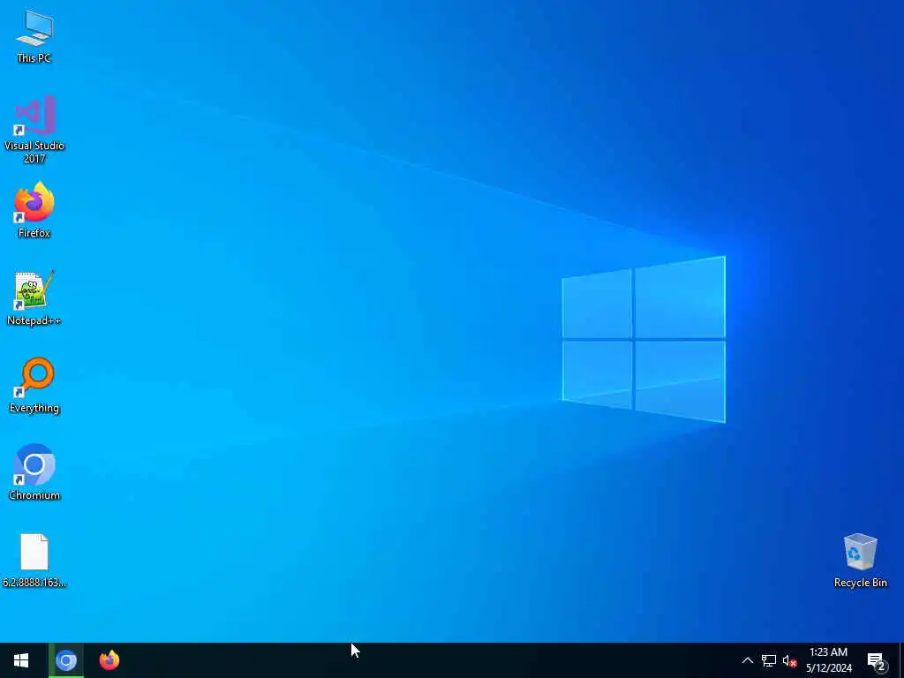This screenshot has height=678, width=904.
Task: Open the clock showing 1:23 AM
Action: 828,660
